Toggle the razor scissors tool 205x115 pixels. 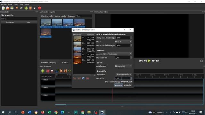pyautogui.click(x=52, y=71)
